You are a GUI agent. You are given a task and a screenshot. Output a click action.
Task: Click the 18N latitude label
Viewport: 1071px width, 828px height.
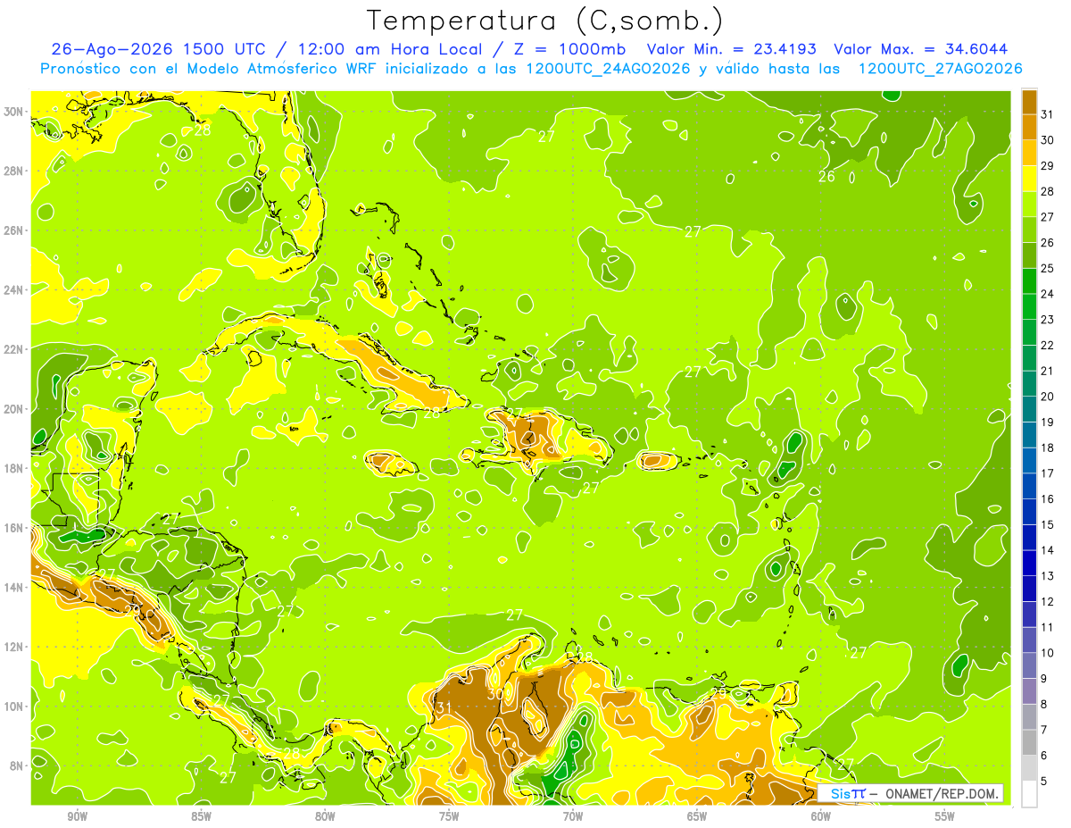coord(13,468)
